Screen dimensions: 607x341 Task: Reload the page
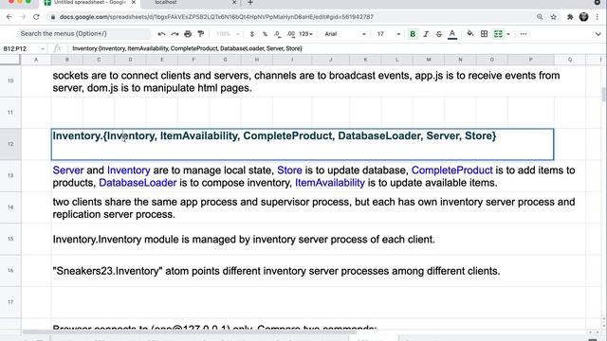point(36,17)
